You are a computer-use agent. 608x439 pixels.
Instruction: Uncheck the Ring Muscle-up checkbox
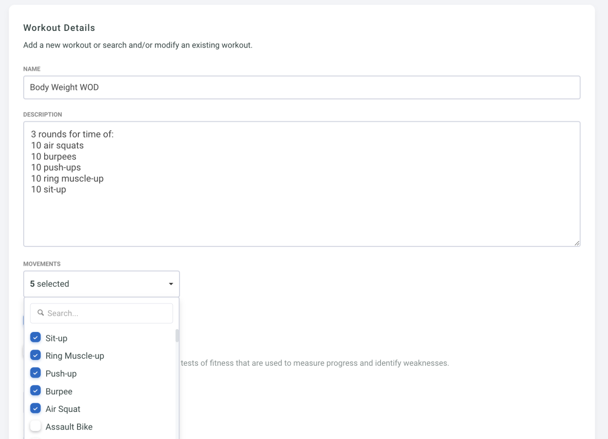coord(36,355)
